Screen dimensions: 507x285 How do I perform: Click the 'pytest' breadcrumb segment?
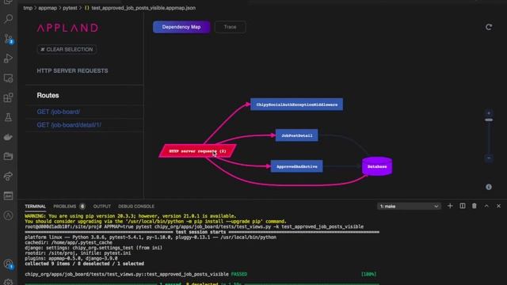(x=70, y=8)
